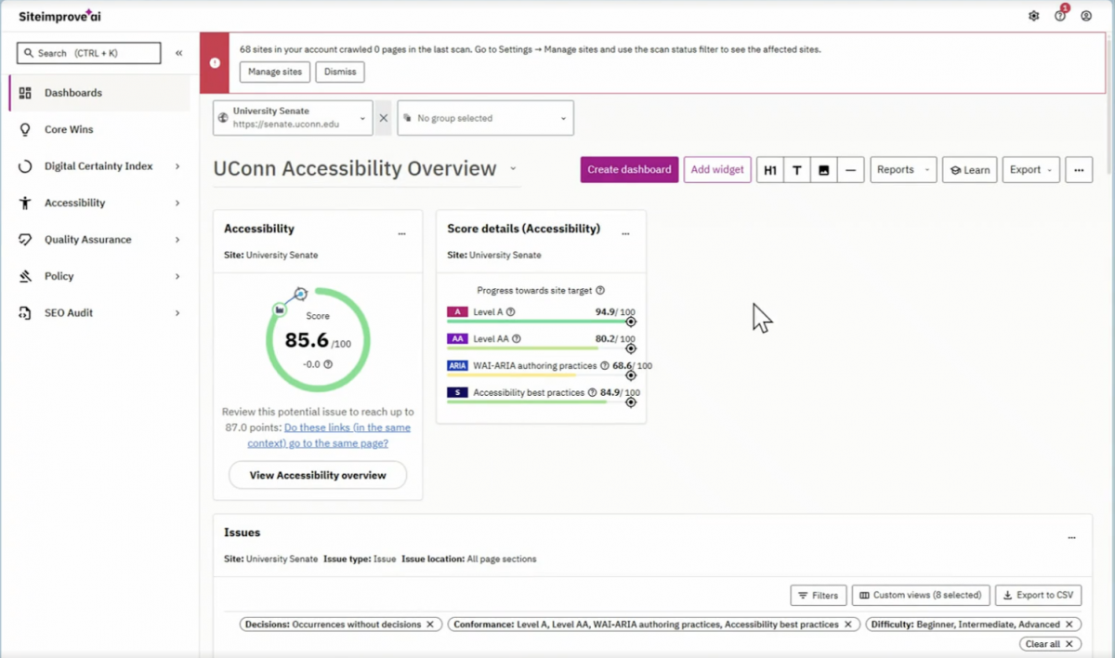Expand the UConn Accessibility Overview title dropdown

[x=513, y=169]
